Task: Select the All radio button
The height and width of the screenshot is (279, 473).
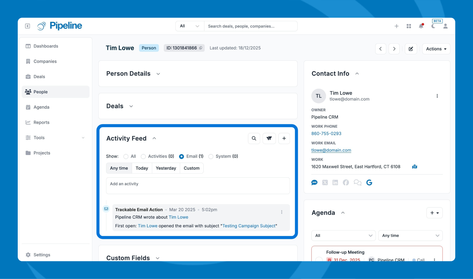Action: (x=126, y=157)
